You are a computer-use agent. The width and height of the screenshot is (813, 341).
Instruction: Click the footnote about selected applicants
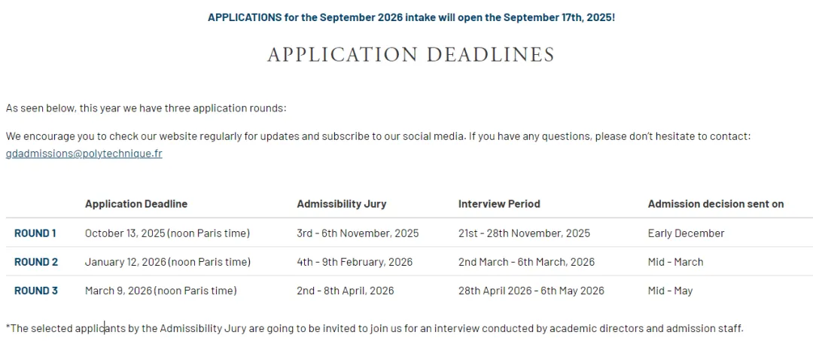pyautogui.click(x=374, y=328)
